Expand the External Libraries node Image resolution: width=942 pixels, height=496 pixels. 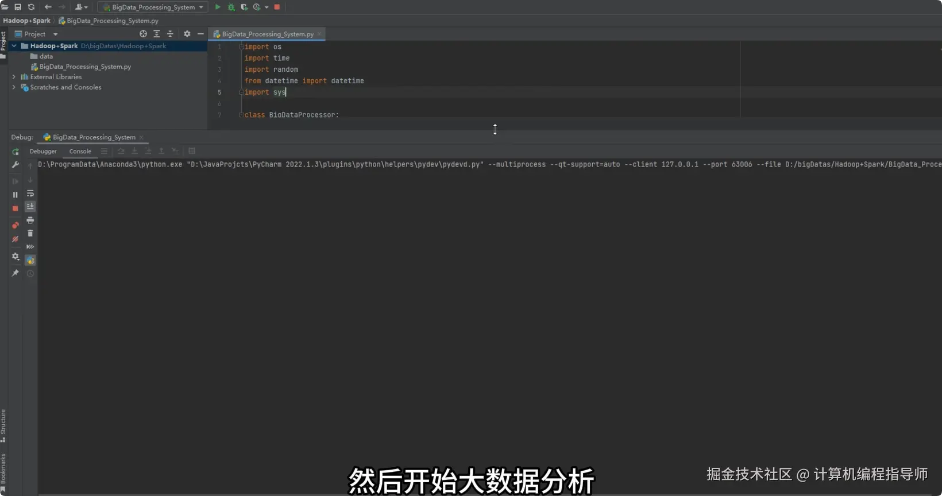[x=14, y=77]
